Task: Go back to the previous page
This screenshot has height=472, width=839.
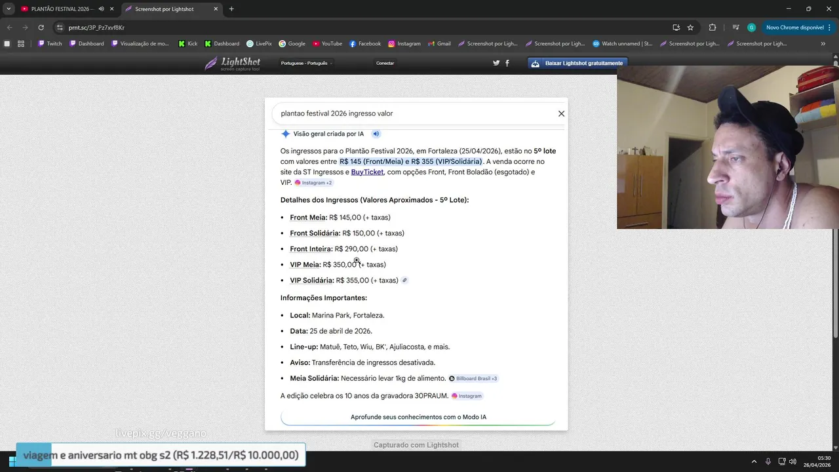Action: 9,28
